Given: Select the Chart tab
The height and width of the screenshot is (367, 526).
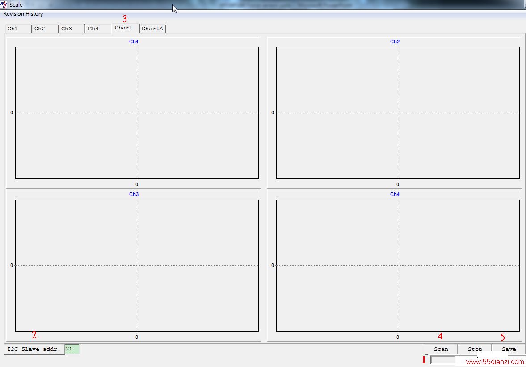Looking at the screenshot, I should (x=126, y=28).
